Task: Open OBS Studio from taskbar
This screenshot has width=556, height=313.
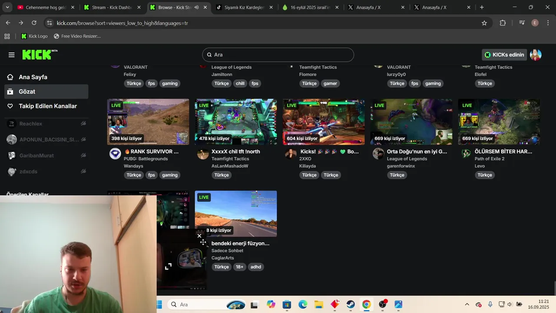Action: [x=382, y=304]
